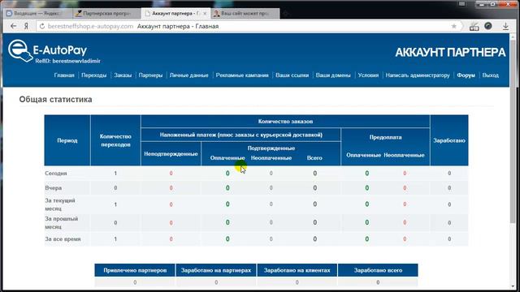This screenshot has width=520, height=292.
Task: Open the 'Заказы' menu link
Action: tap(123, 75)
